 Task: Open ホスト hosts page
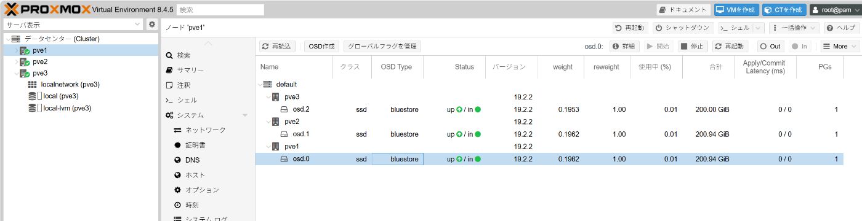(195, 175)
